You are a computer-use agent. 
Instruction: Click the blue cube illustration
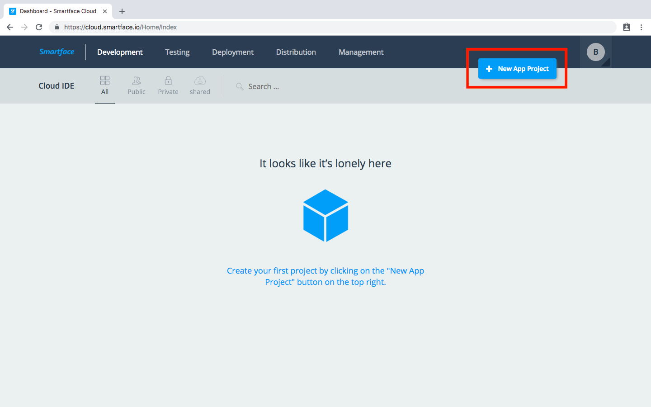click(325, 216)
